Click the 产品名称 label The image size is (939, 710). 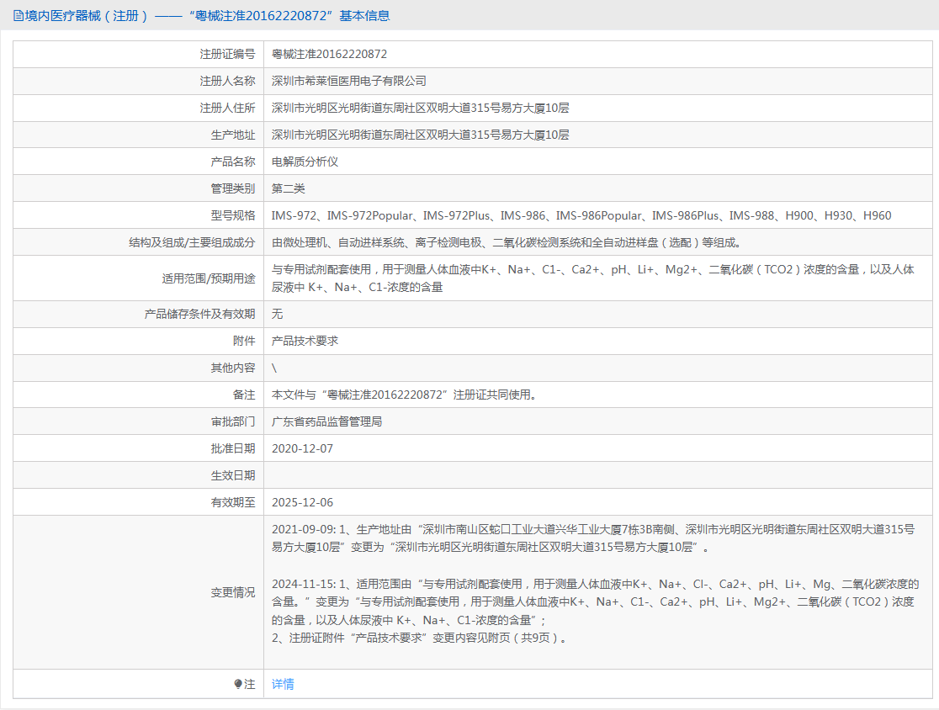point(233,162)
